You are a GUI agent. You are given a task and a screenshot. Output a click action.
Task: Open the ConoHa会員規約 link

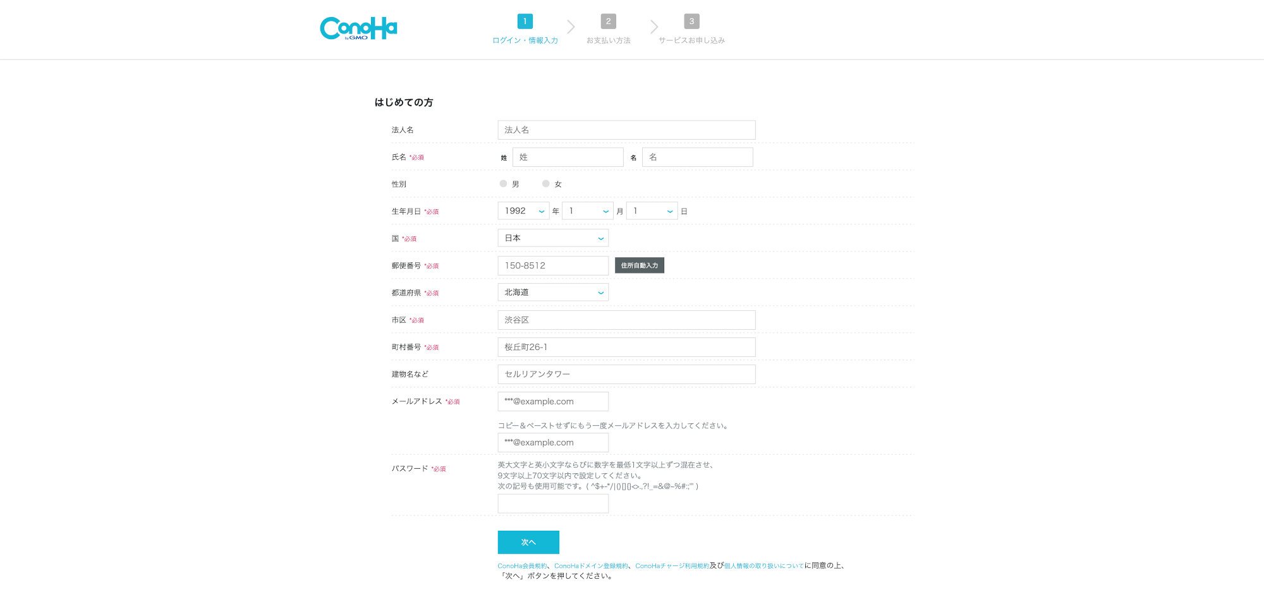(522, 566)
